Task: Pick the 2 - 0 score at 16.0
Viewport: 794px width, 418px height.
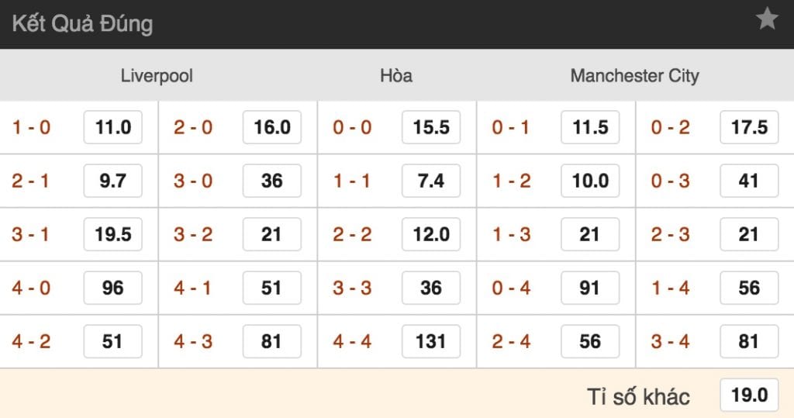Action: pos(272,127)
